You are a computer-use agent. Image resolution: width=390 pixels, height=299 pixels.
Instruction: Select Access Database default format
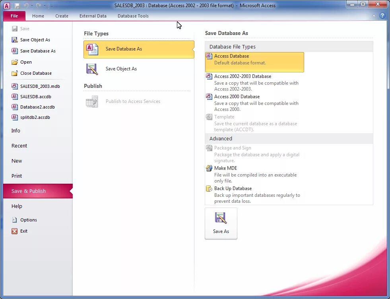(x=254, y=62)
